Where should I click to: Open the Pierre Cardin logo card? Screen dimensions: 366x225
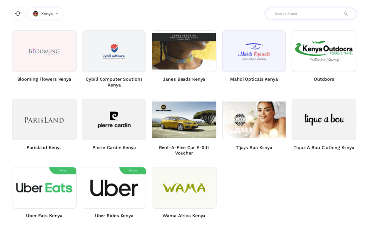pos(114,119)
